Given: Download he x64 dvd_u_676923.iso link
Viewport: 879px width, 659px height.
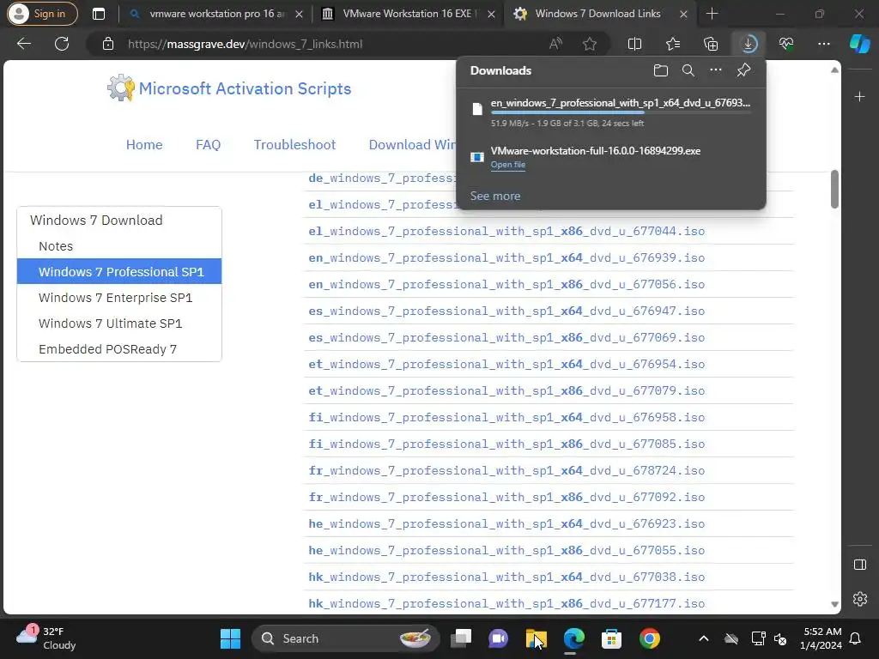Looking at the screenshot, I should [x=506, y=524].
